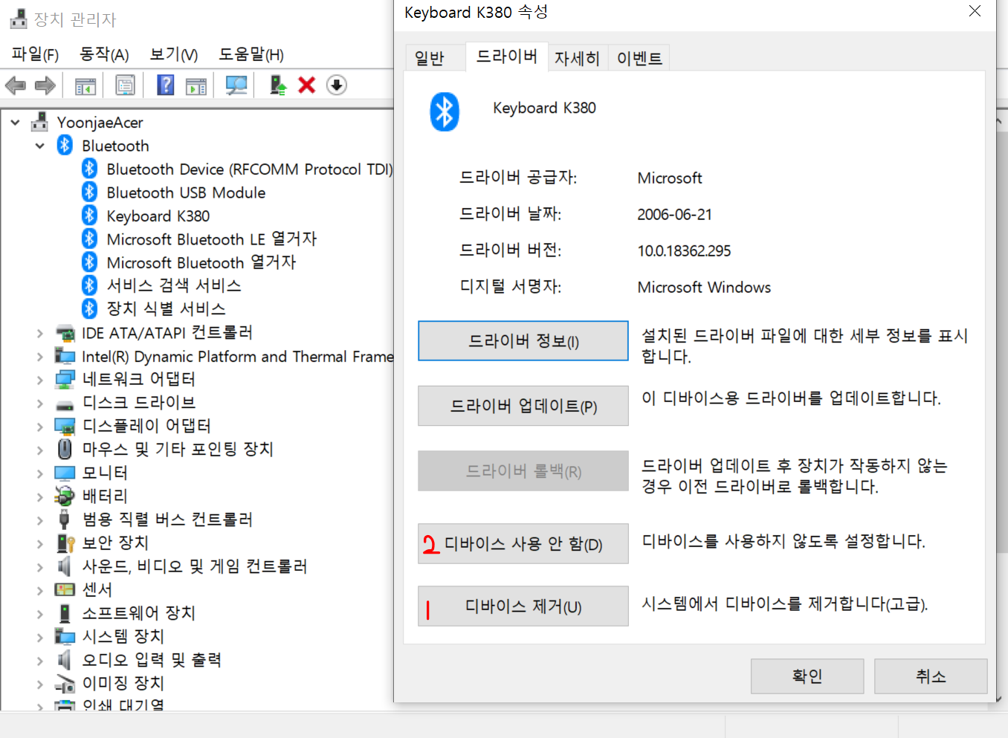Expand the 오디오 입력 및 출력 node
1008x738 pixels.
click(x=40, y=661)
